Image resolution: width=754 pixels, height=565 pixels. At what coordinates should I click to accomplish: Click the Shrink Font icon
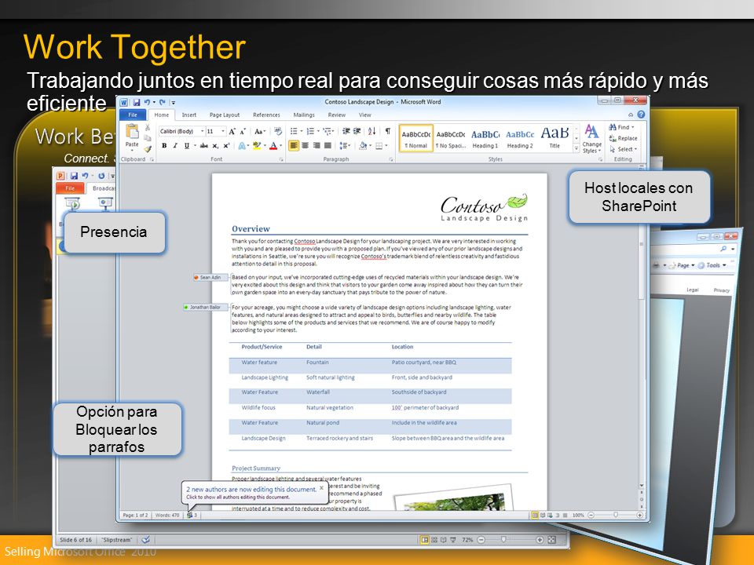243,131
